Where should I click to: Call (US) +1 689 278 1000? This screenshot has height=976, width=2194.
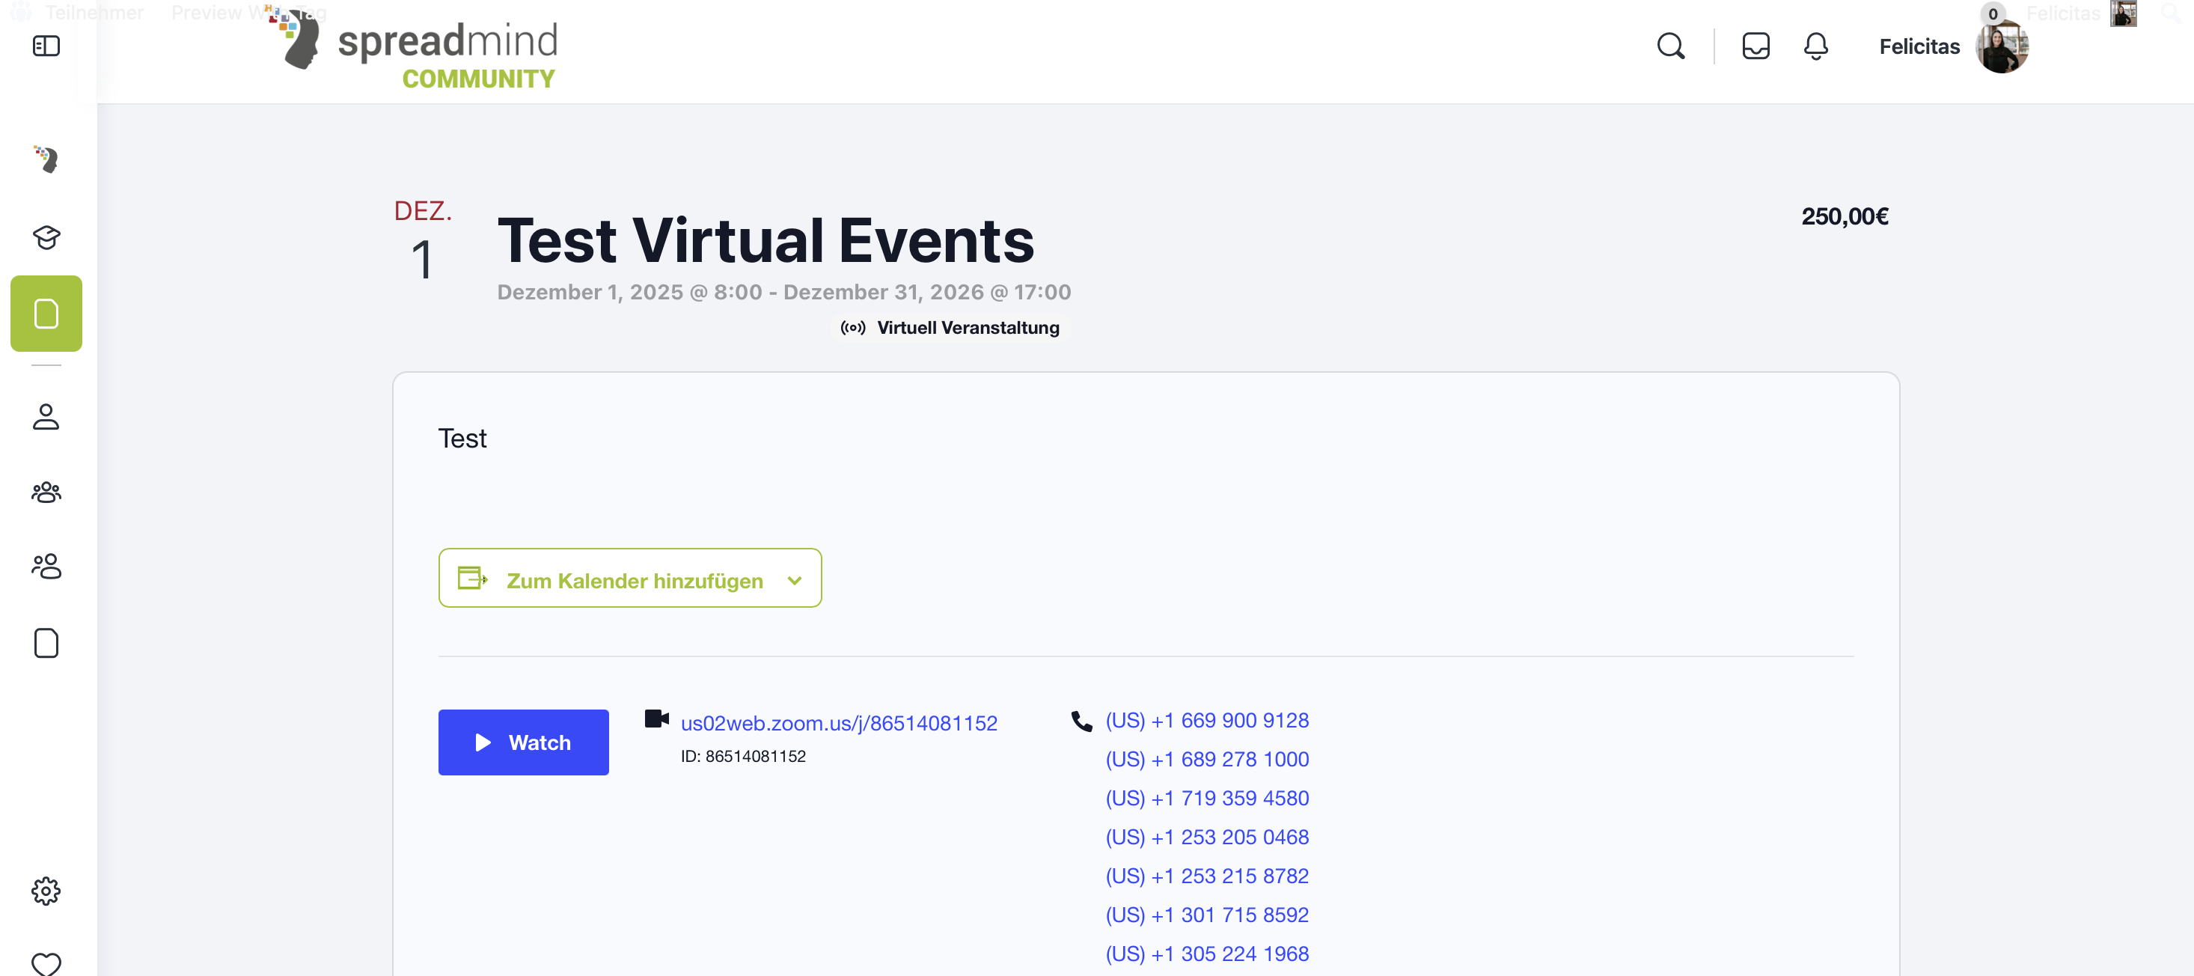[1207, 760]
